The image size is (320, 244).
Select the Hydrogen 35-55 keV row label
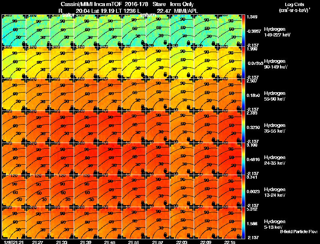[x=275, y=128]
